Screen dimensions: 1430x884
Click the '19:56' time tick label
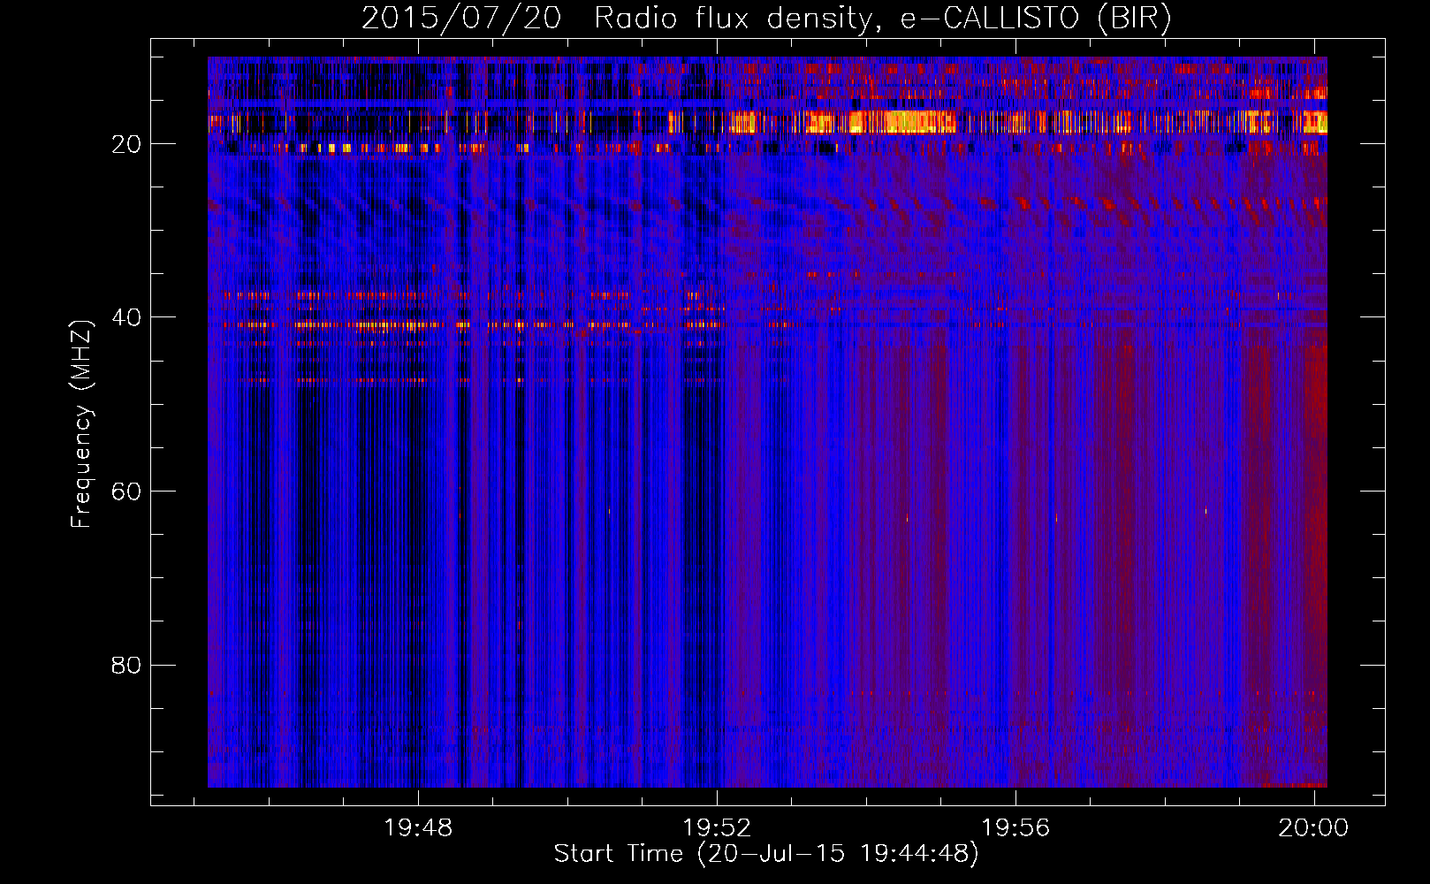pos(1015,828)
